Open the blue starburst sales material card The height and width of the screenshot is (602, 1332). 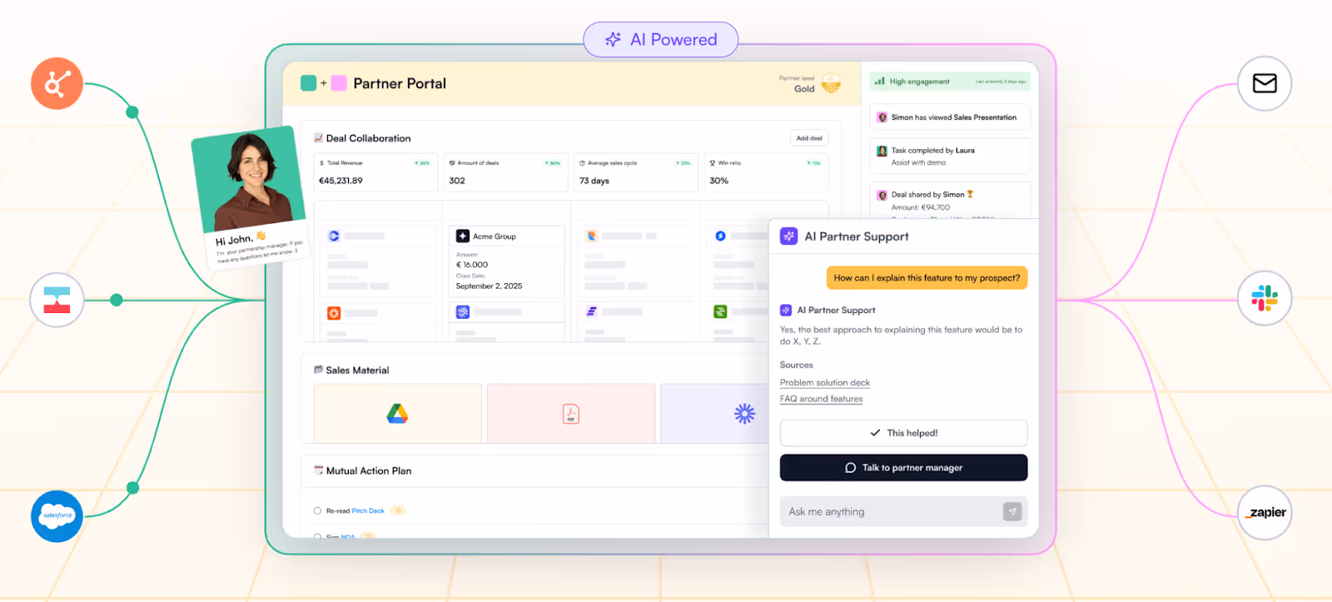(x=715, y=414)
